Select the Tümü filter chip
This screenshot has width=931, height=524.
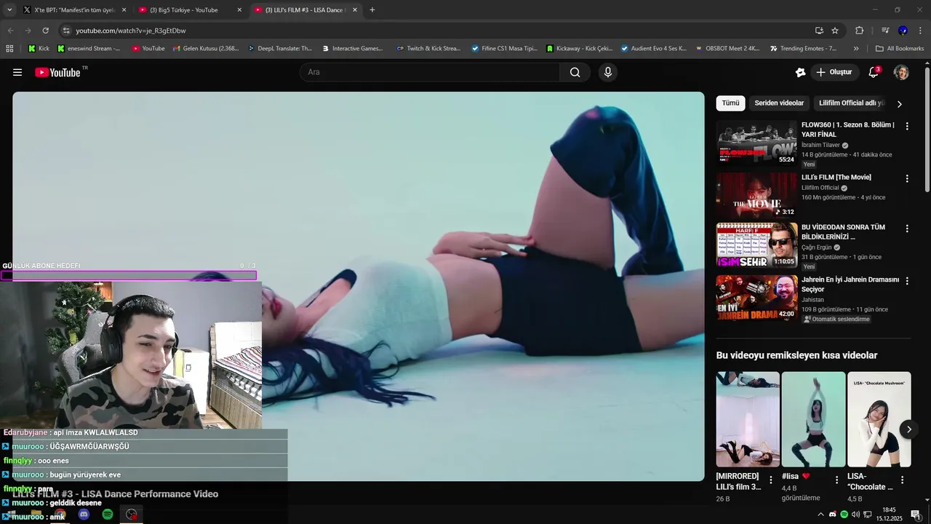(x=730, y=103)
